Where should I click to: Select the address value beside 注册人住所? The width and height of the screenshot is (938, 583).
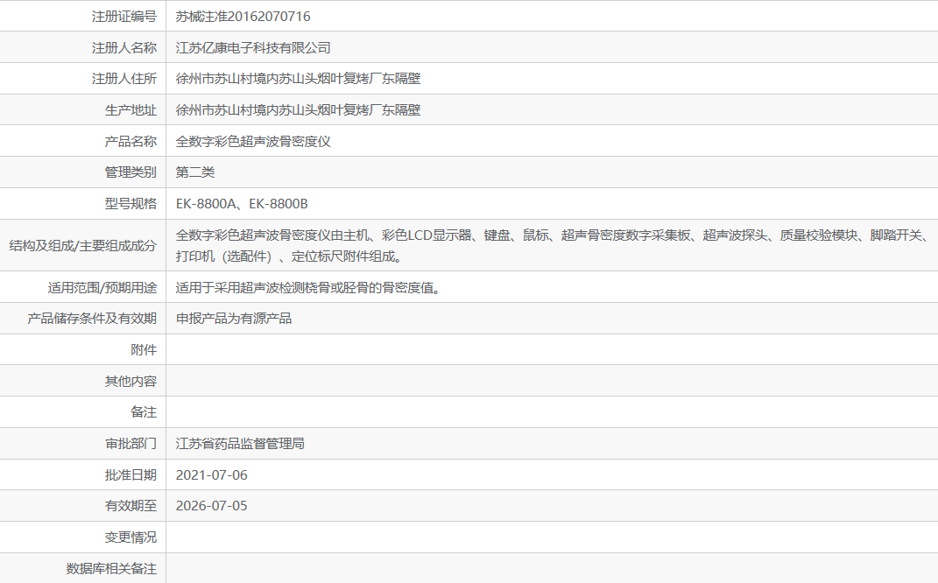298,78
